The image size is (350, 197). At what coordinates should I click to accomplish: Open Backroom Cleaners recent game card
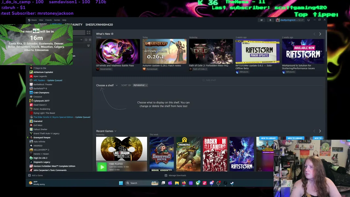(215, 154)
